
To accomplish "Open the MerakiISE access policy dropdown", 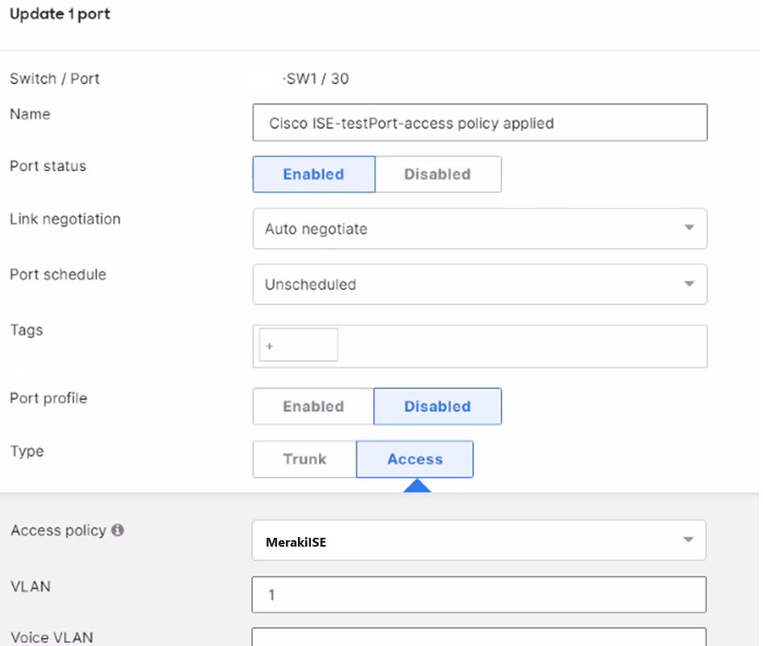I will tap(480, 540).
